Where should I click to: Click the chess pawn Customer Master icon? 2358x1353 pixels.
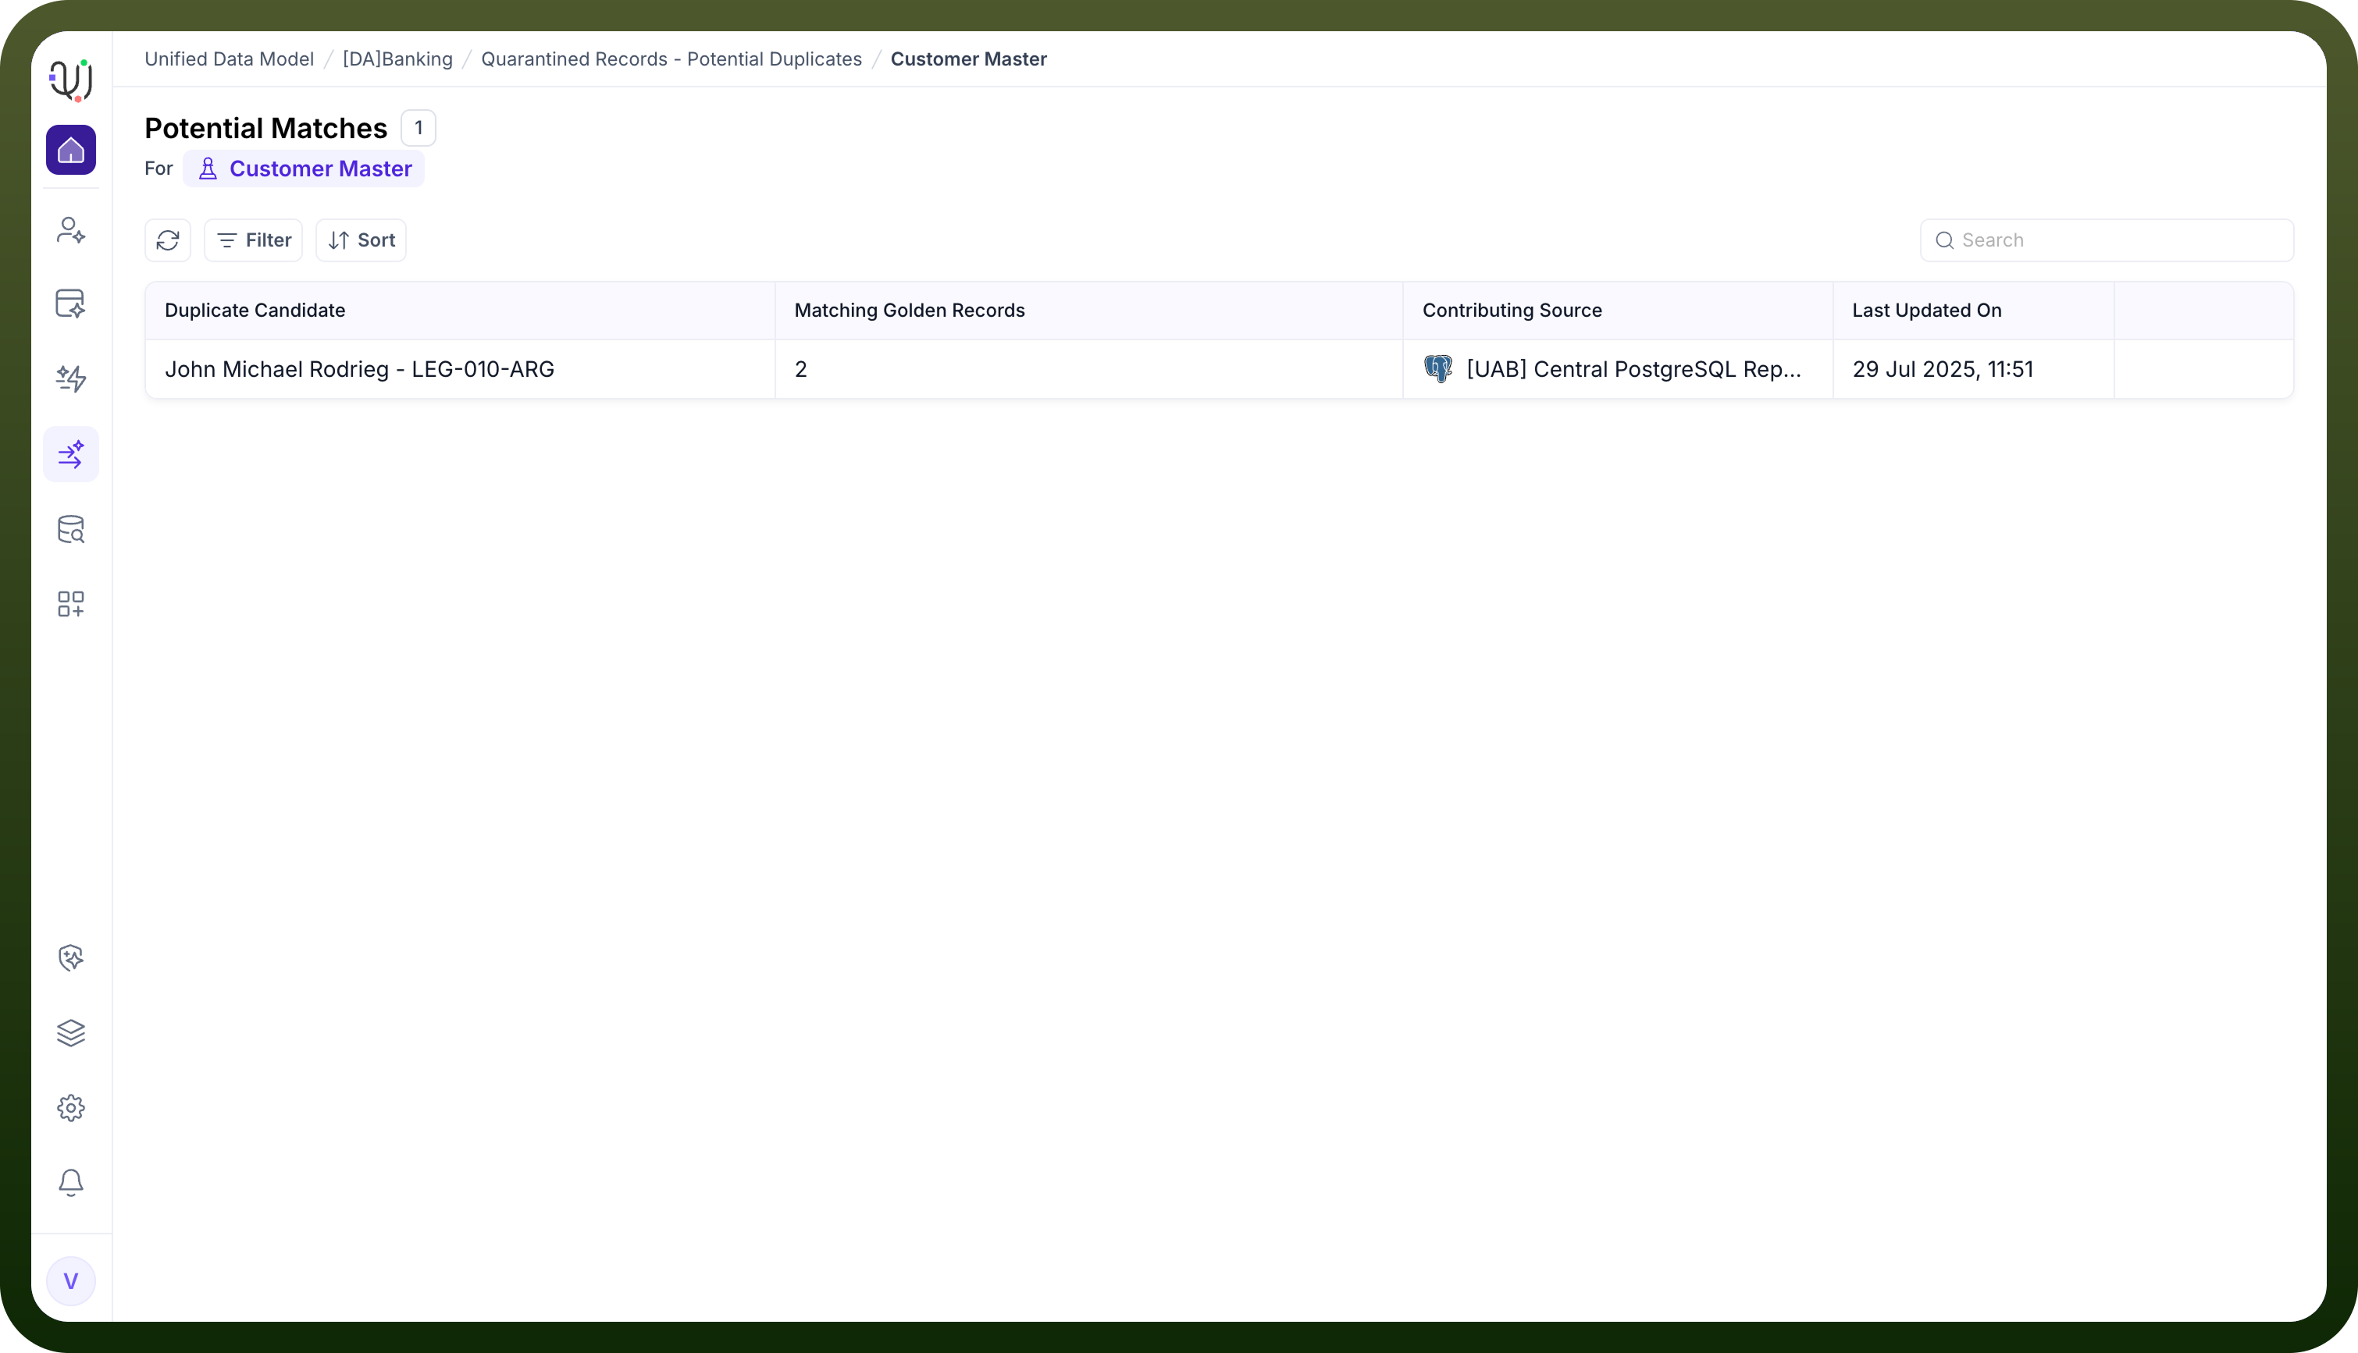pos(208,169)
